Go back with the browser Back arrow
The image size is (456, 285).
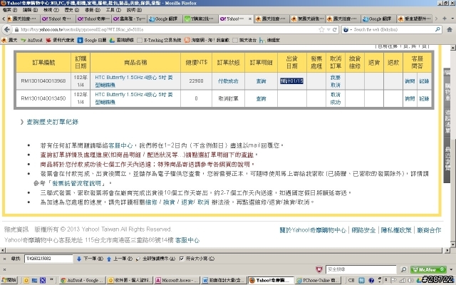click(x=7, y=29)
